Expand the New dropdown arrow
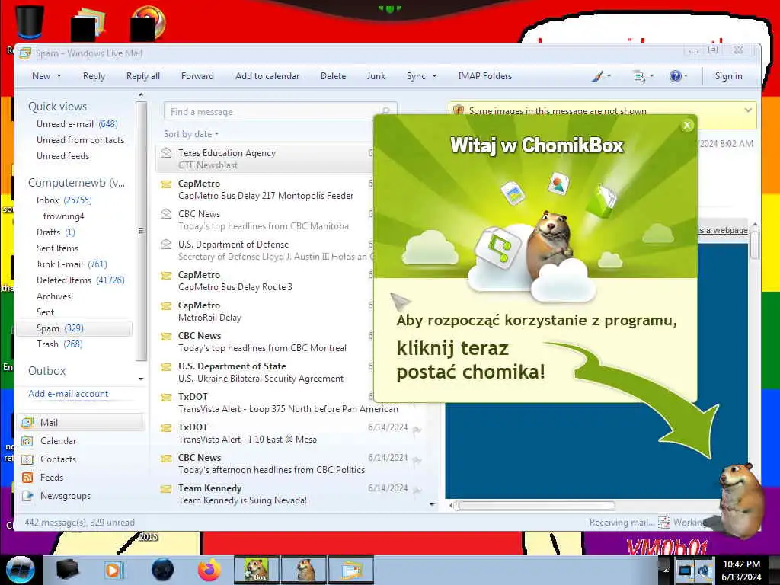Viewport: 780px width, 585px height. (59, 76)
